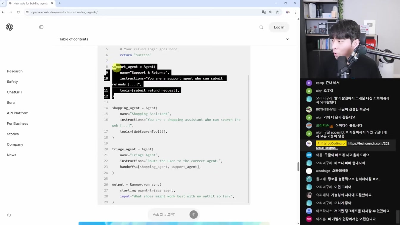Expand the Table of contents chevron
The height and width of the screenshot is (225, 400).
click(x=287, y=39)
